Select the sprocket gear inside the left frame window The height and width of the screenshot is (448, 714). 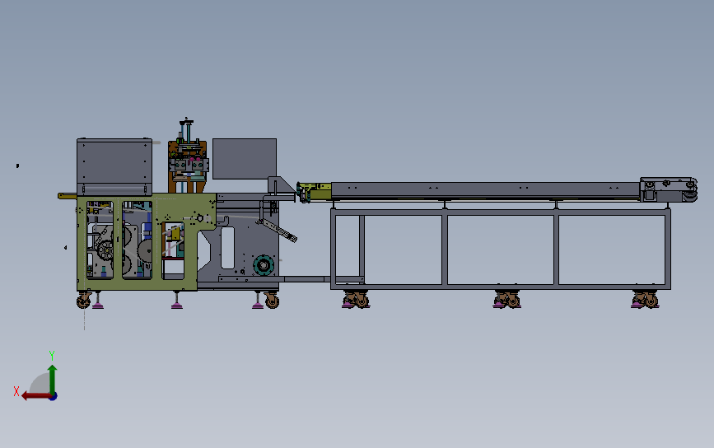105,250
